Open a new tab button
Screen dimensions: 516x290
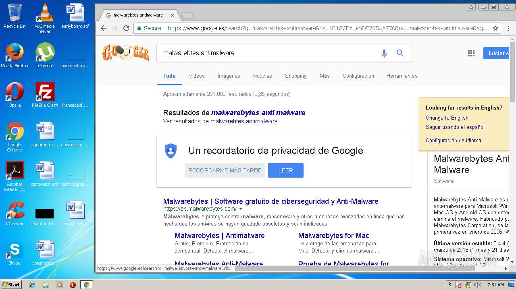187,15
